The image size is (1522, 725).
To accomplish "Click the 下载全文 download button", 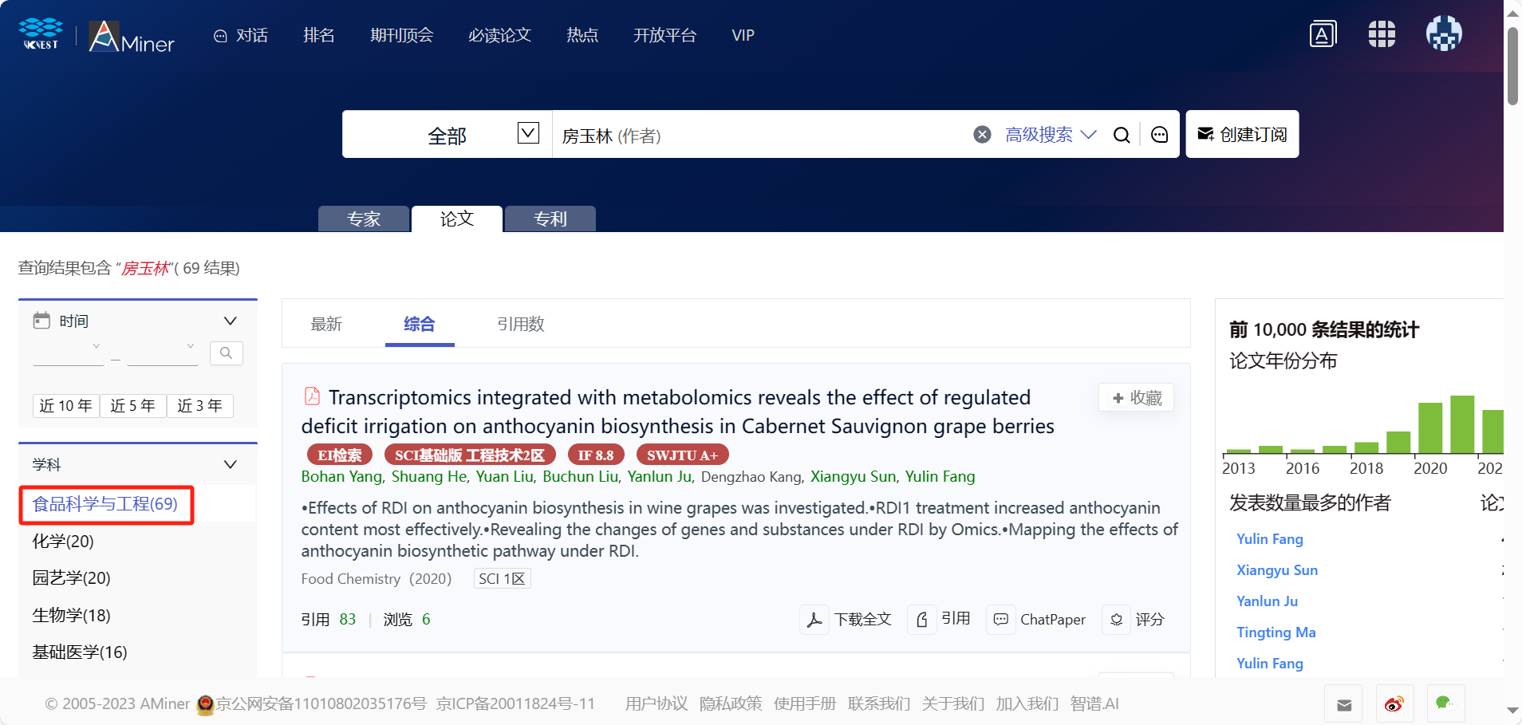I will tap(850, 620).
